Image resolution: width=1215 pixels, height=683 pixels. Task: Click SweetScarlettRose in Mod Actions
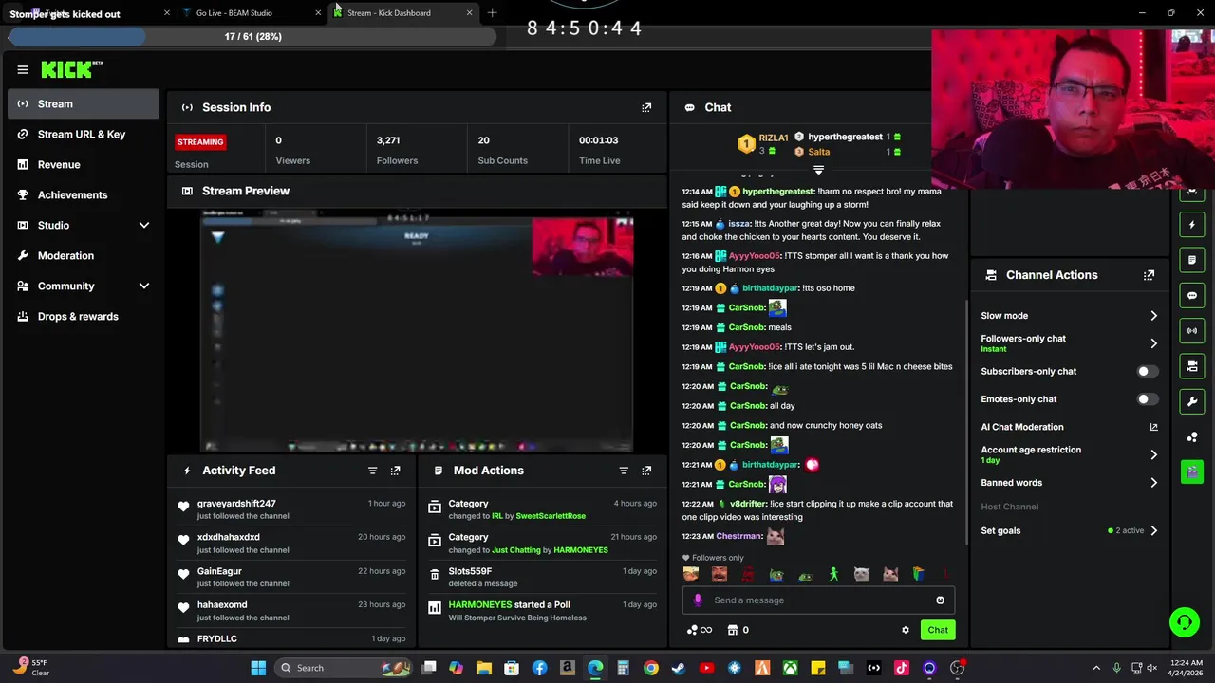[551, 516]
